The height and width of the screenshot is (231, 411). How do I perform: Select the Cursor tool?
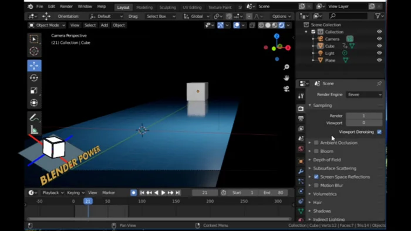34,51
